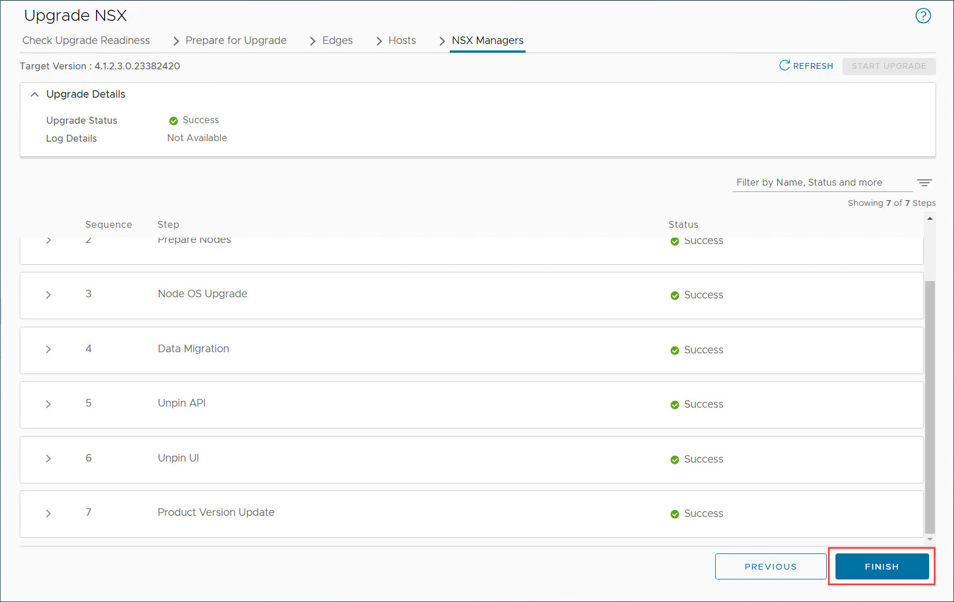This screenshot has height=602, width=954.
Task: Expand the Product Version Update step
Action: [x=49, y=514]
